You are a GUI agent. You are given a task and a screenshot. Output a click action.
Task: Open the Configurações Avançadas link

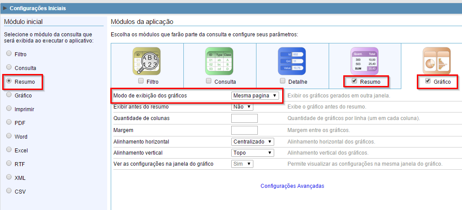tap(292, 186)
